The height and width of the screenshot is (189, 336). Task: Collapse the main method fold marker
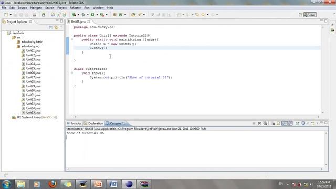coord(72,39)
